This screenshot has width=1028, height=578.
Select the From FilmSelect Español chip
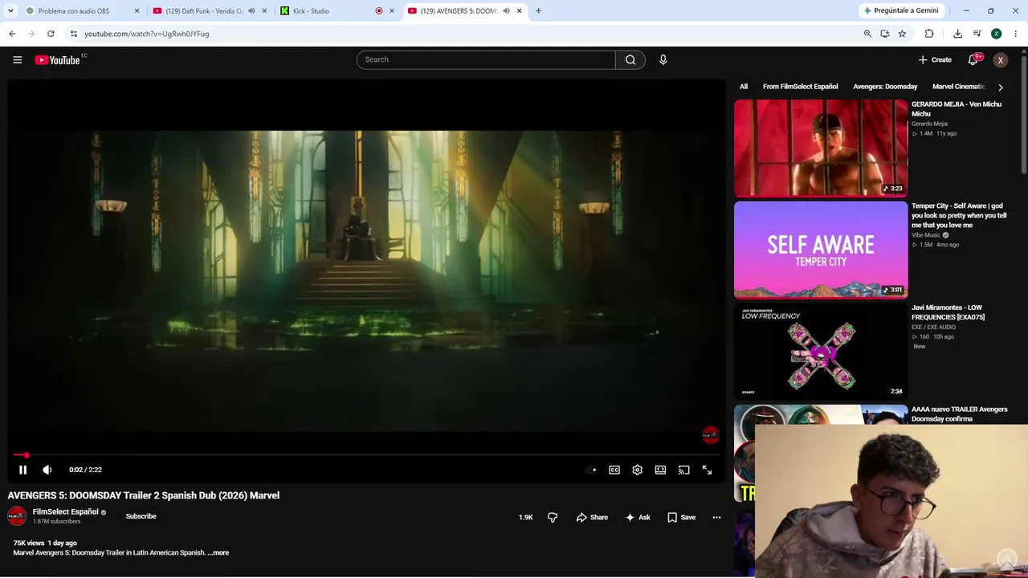click(x=800, y=87)
